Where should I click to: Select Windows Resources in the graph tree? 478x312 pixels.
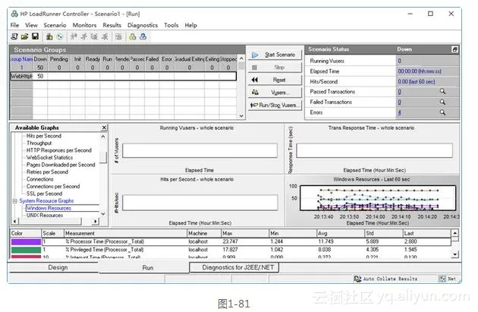(x=49, y=208)
